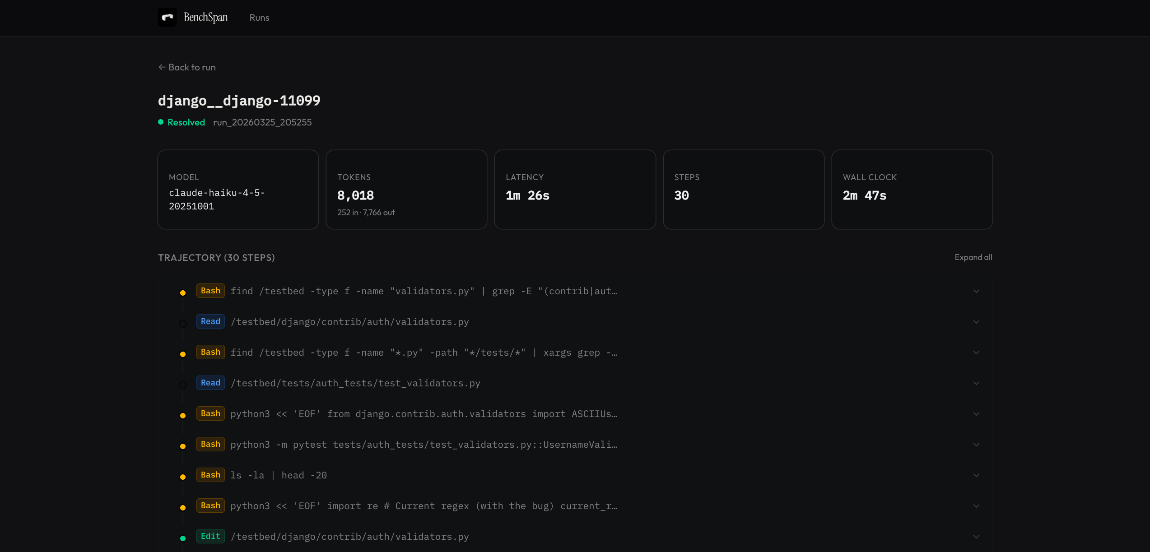Viewport: 1150px width, 552px height.
Task: Click the Tokens 8,018 stat card
Action: tap(406, 190)
